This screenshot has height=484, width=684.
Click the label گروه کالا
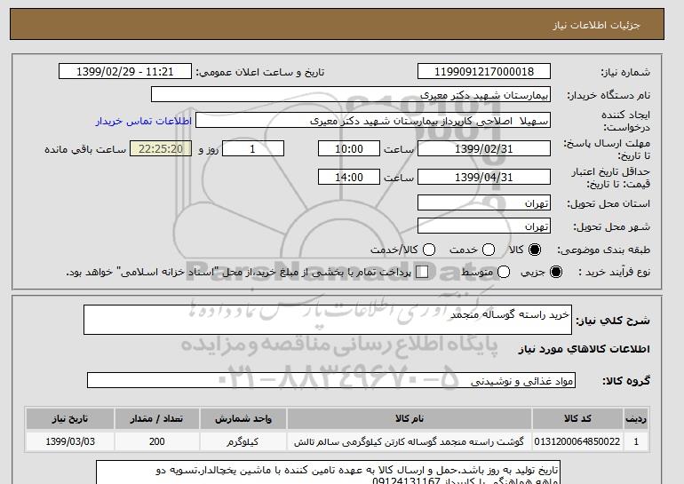(x=626, y=381)
